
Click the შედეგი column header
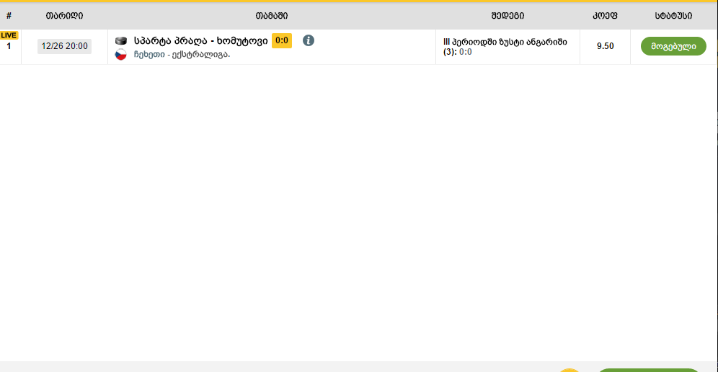click(x=508, y=16)
